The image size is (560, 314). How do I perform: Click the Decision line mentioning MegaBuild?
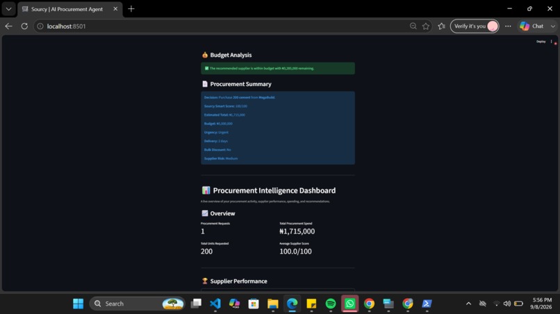pos(239,97)
